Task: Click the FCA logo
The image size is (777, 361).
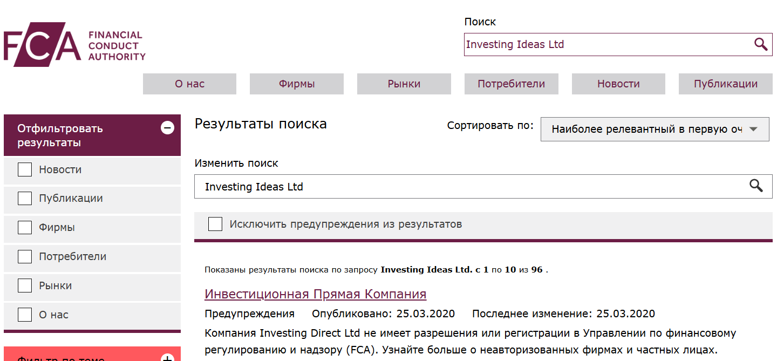Action: pos(73,43)
